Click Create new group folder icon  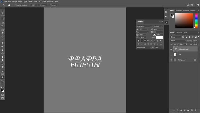pyautogui.click(x=188, y=110)
